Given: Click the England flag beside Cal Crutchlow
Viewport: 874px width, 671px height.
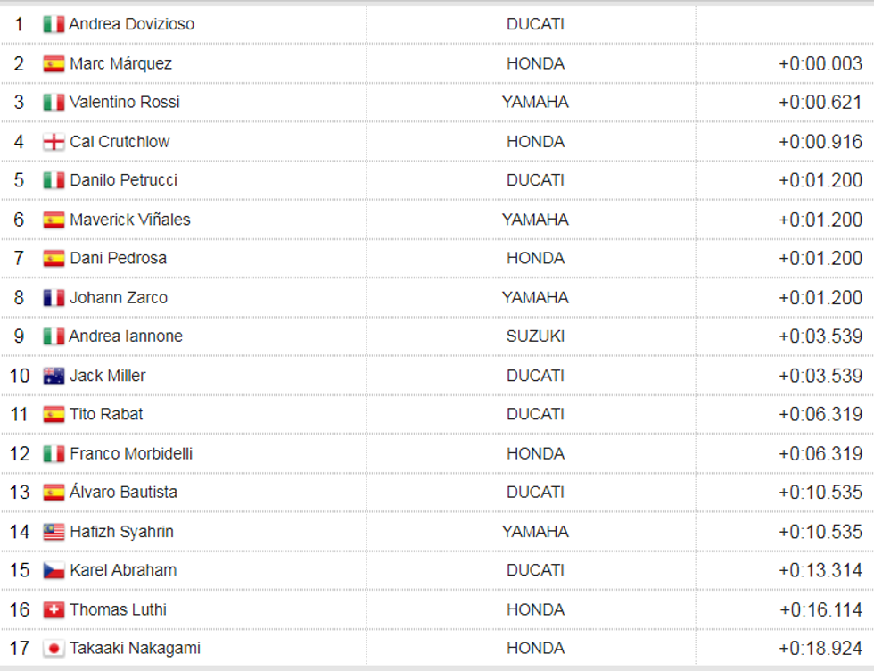Looking at the screenshot, I should pyautogui.click(x=54, y=142).
